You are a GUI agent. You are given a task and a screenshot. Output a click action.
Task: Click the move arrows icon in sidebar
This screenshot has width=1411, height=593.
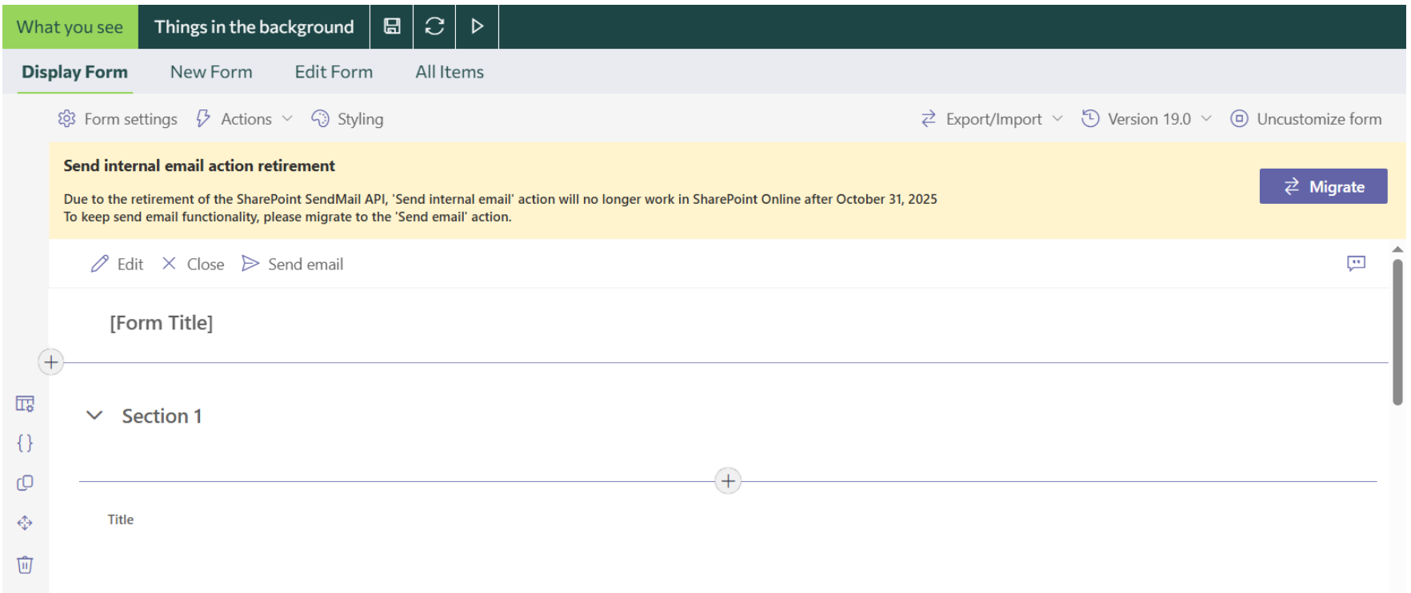pos(25,523)
